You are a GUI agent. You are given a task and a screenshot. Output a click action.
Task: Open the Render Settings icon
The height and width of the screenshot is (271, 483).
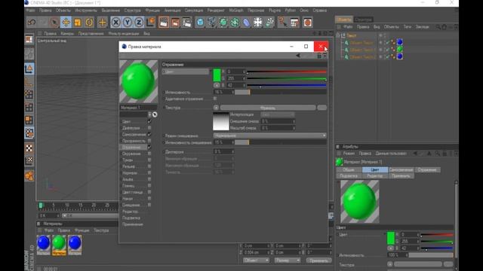pos(186,22)
